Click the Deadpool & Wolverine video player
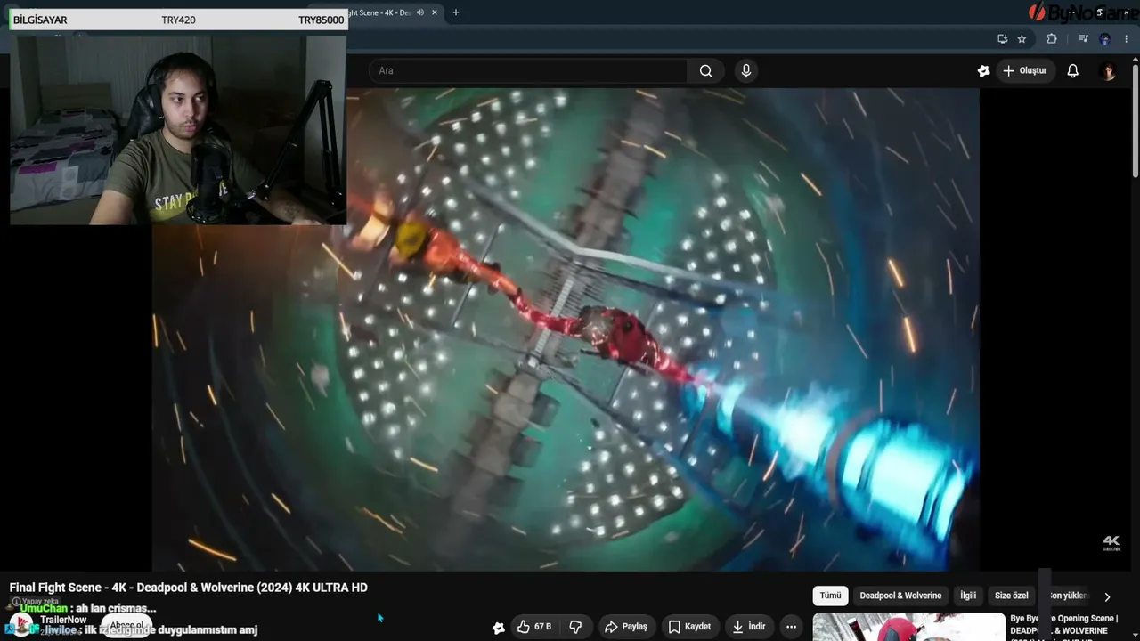The image size is (1140, 641). coord(566,329)
